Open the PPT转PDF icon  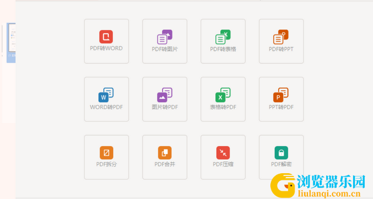(281, 95)
